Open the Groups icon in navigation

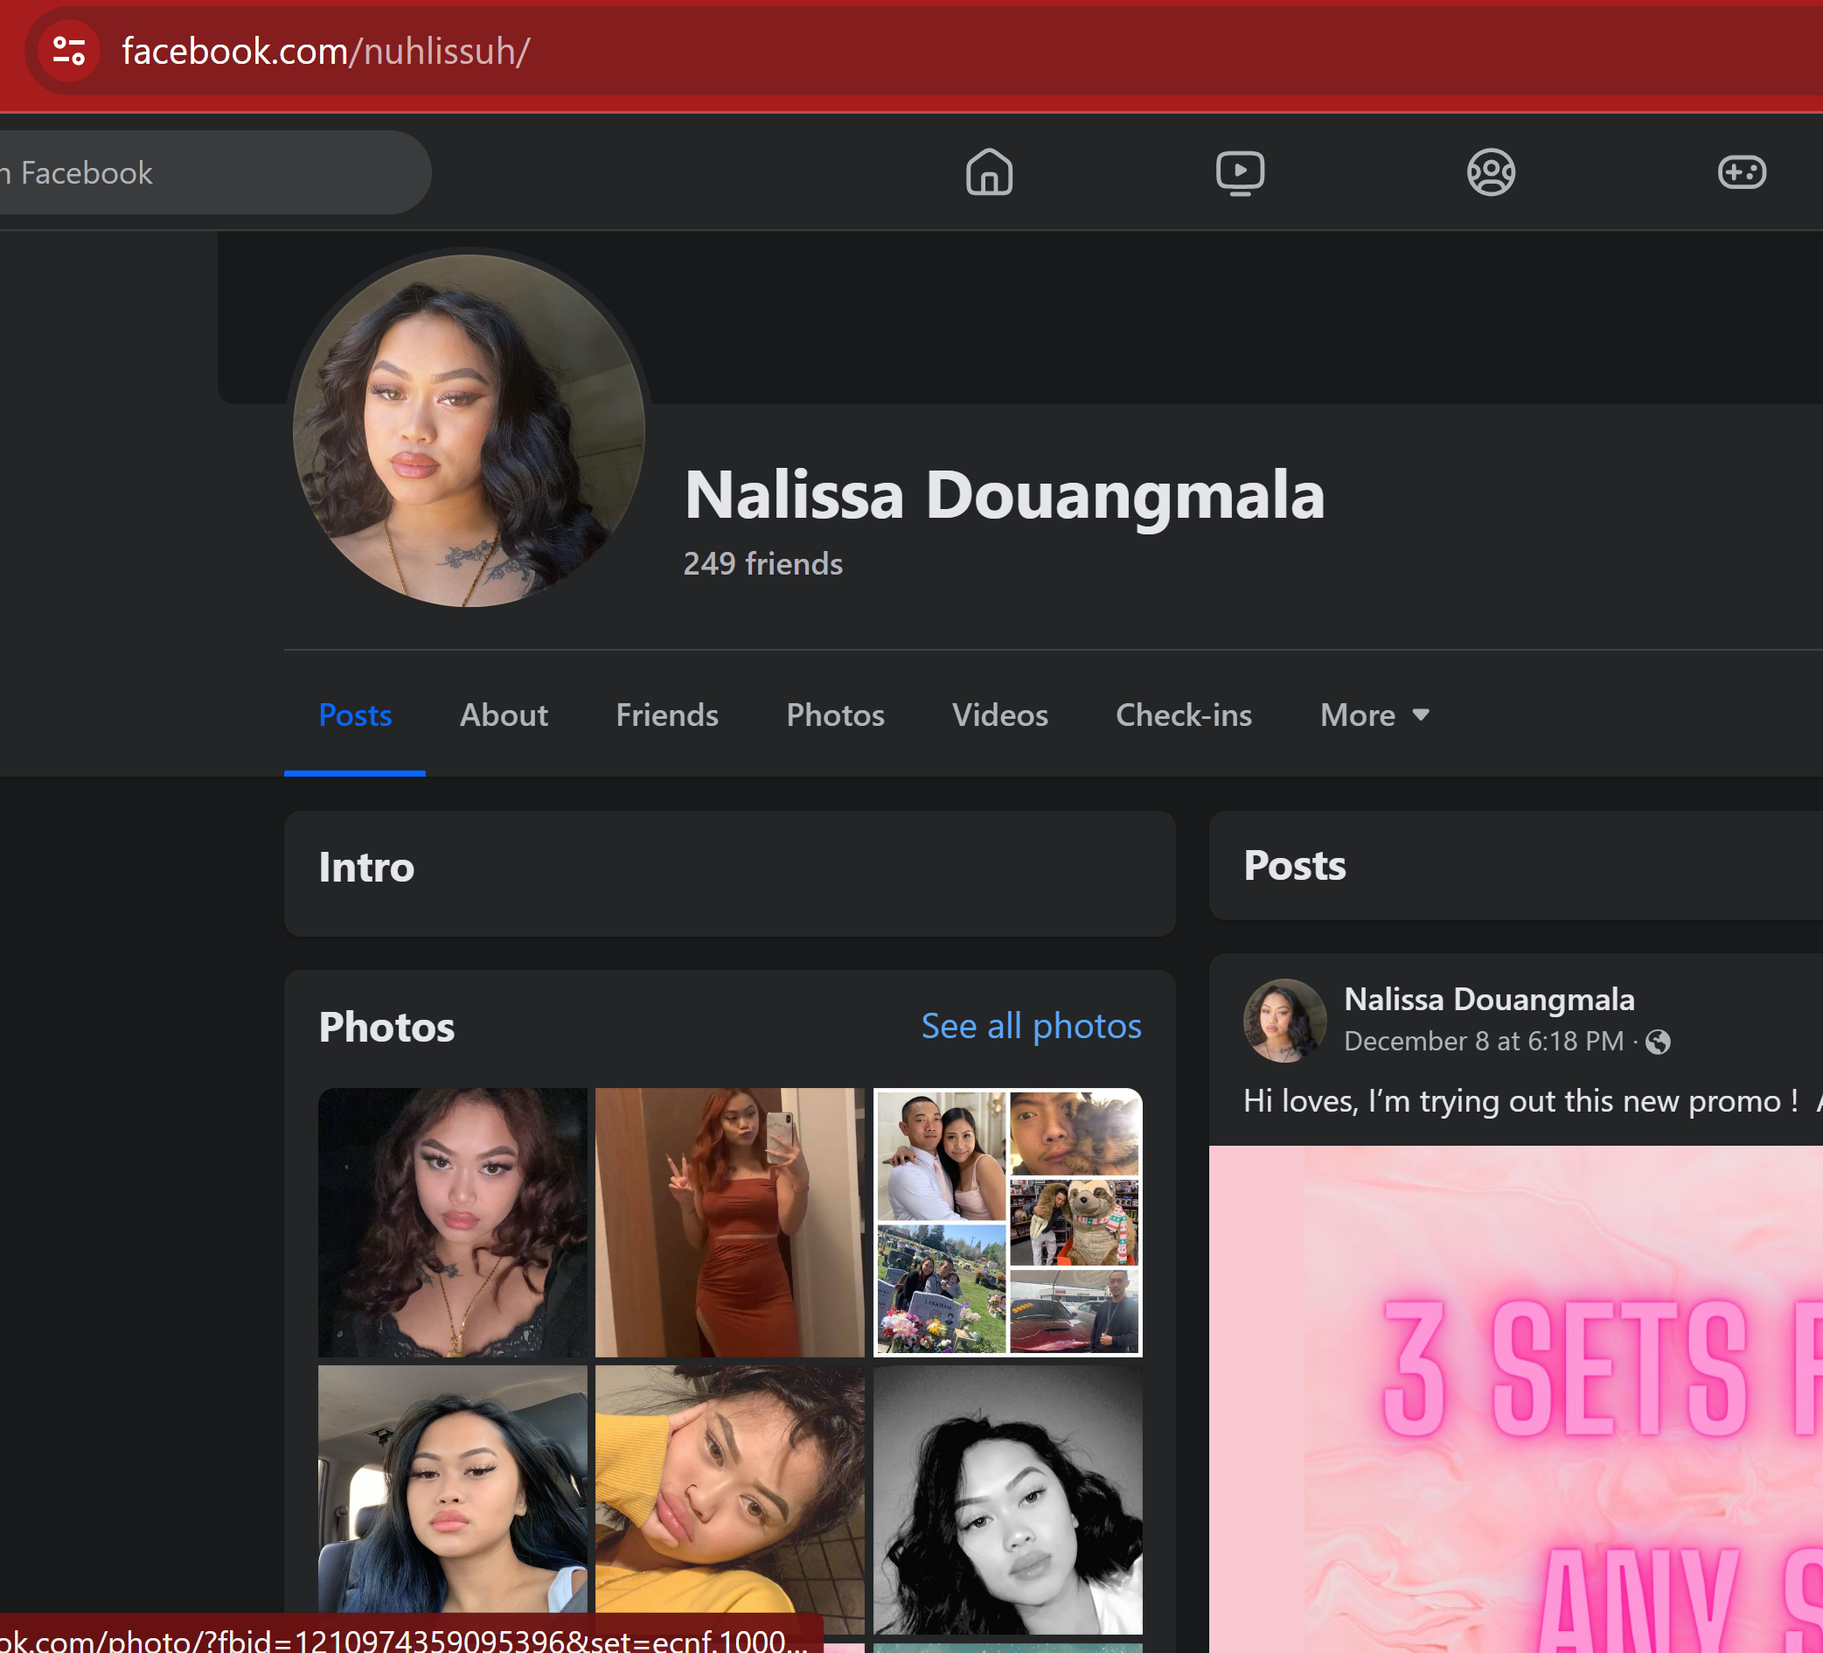[x=1490, y=172]
